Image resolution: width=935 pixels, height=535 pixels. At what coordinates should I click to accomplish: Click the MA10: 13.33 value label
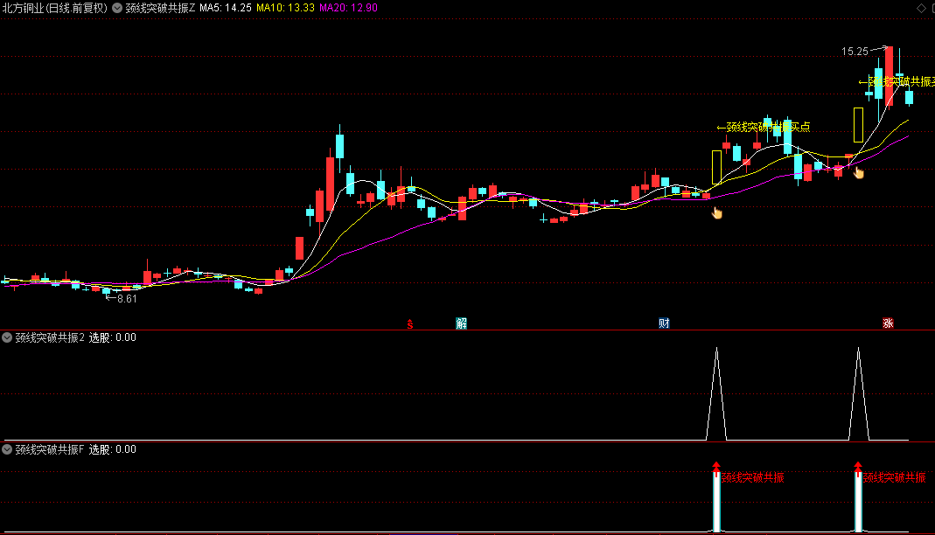(286, 8)
